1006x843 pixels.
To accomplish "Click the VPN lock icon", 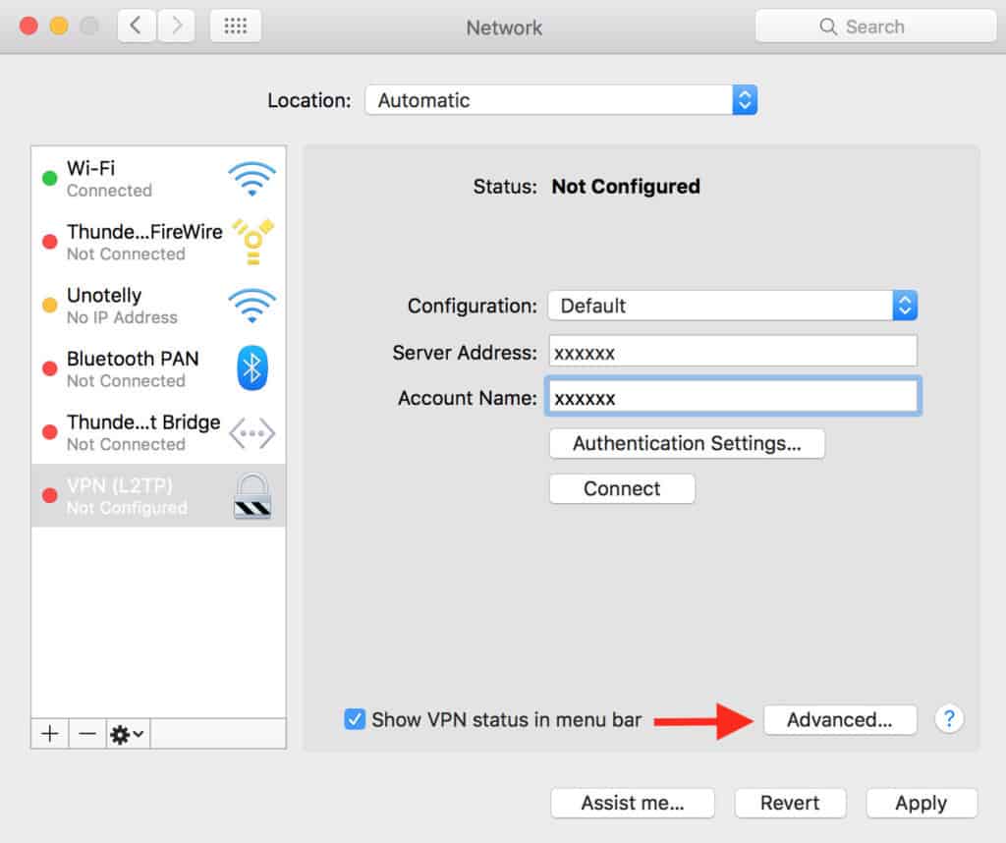I will point(252,496).
